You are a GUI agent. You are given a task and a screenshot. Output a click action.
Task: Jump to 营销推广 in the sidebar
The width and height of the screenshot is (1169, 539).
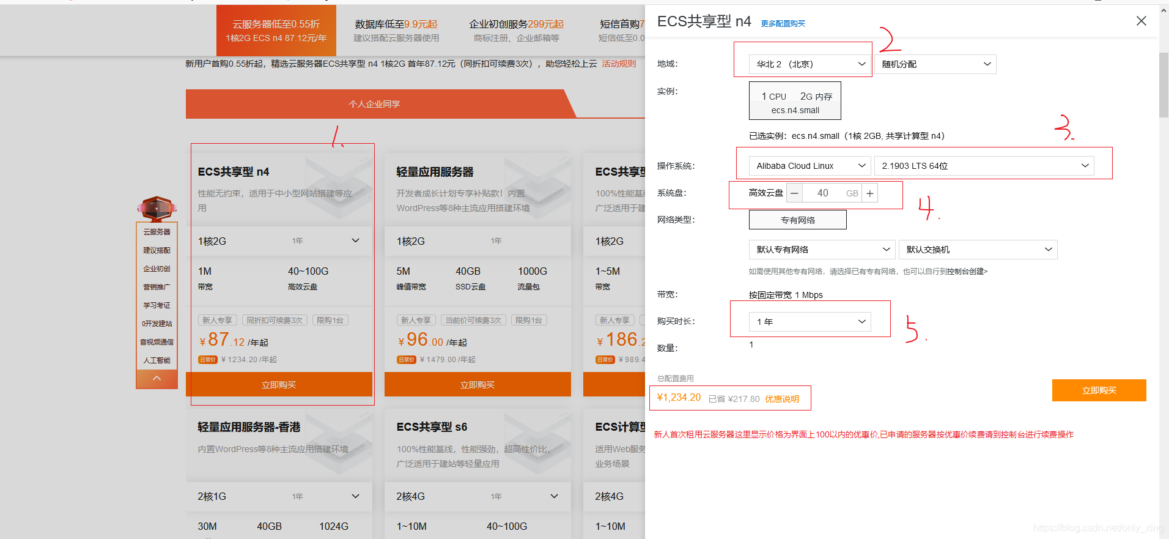tap(157, 287)
